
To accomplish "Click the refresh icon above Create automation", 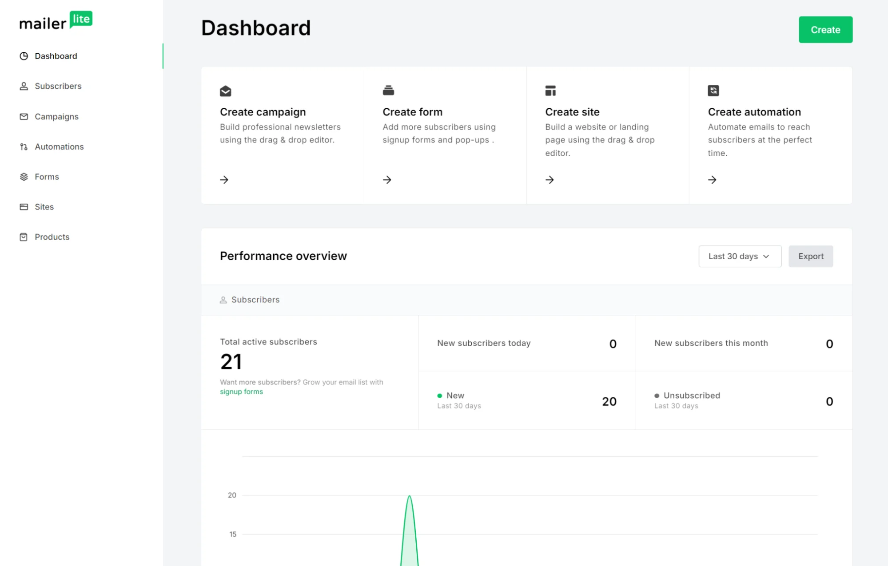I will [713, 91].
